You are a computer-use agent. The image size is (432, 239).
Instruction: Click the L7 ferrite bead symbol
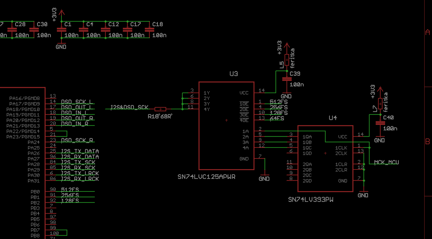[380, 104]
